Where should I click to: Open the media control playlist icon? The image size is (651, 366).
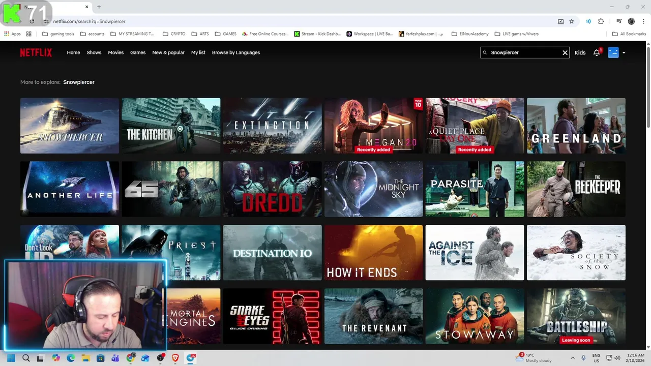[x=619, y=21]
